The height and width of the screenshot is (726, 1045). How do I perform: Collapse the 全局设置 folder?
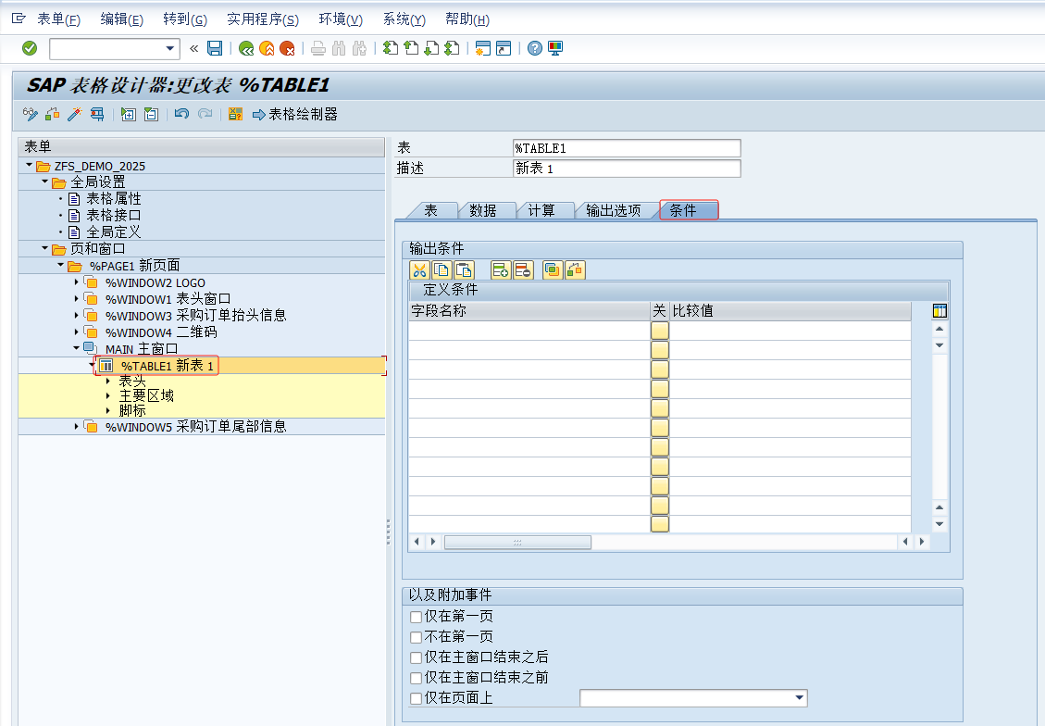click(x=44, y=181)
